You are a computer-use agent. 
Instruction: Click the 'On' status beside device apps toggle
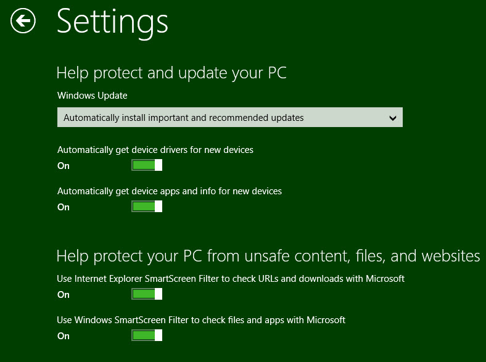tap(64, 207)
